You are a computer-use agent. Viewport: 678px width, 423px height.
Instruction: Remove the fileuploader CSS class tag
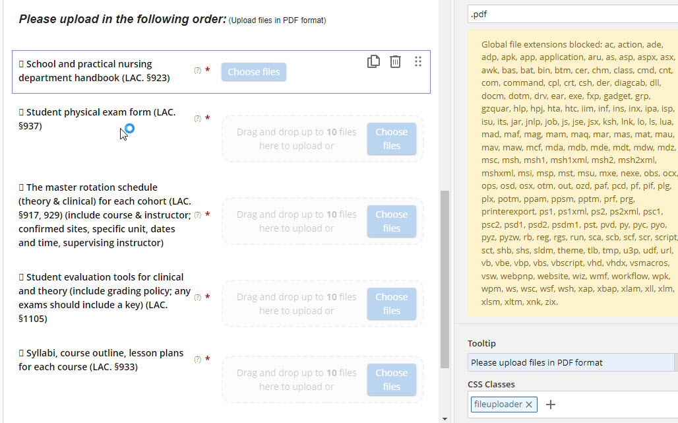point(529,405)
